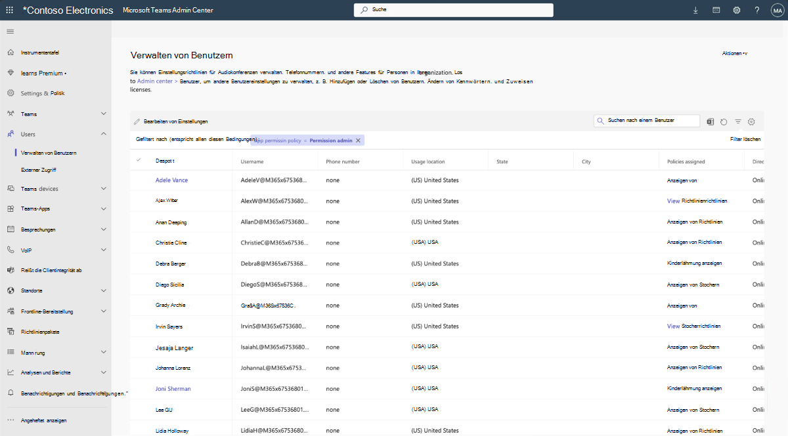Viewport: 788px width, 436px height.
Task: Click Grady Archie name in table
Action: click(x=170, y=306)
